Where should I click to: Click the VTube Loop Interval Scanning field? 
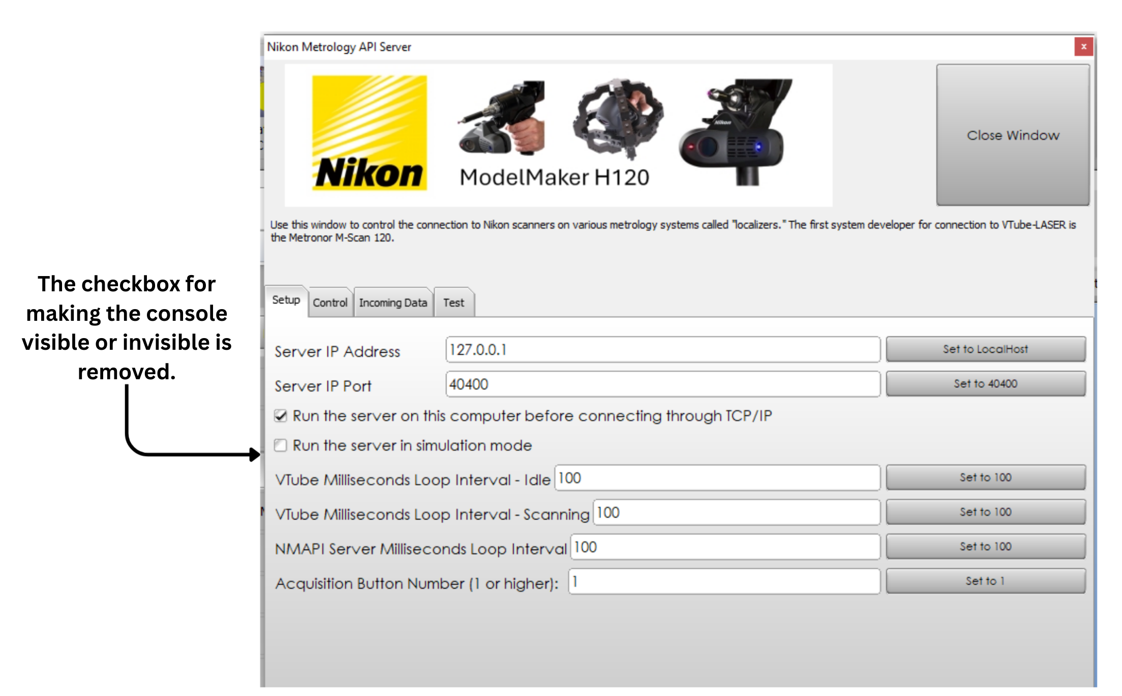(x=737, y=512)
